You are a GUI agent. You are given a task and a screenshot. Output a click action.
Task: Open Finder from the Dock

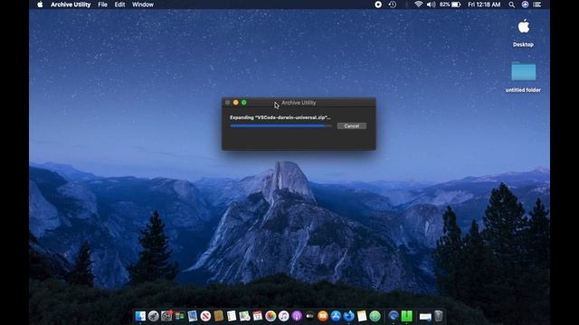pyautogui.click(x=140, y=316)
